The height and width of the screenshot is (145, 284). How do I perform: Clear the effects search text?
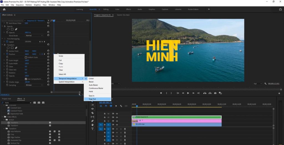[31, 103]
